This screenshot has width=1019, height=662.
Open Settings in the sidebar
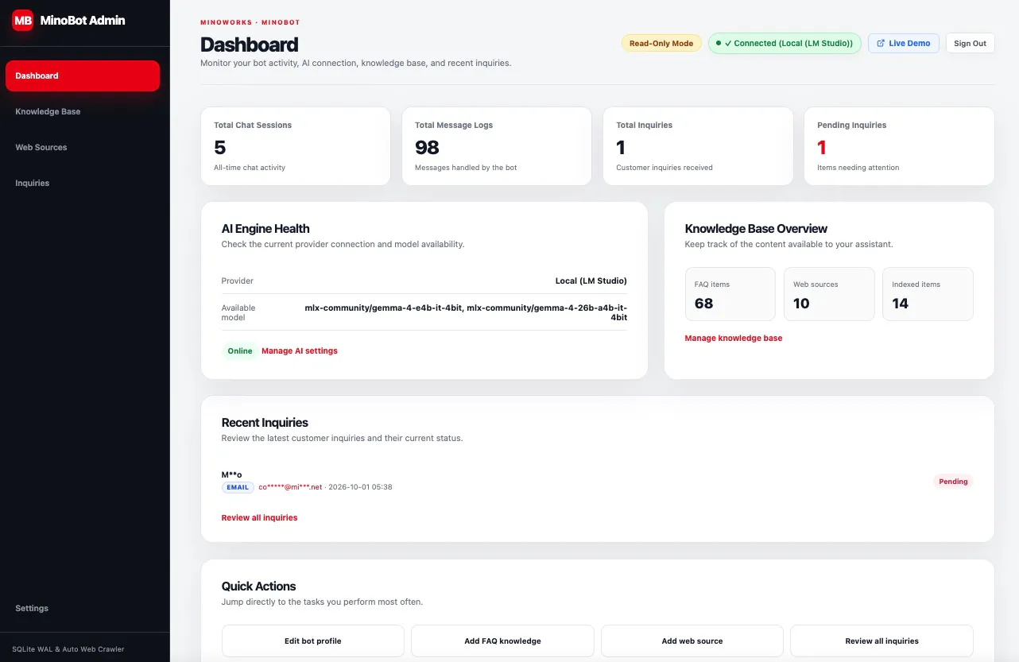[32, 608]
